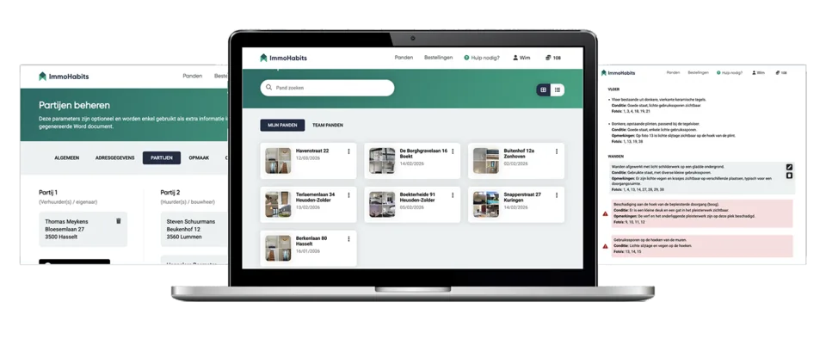Click the warning icon beside Beschadiging aan de hoek
826x339 pixels.
tap(605, 213)
